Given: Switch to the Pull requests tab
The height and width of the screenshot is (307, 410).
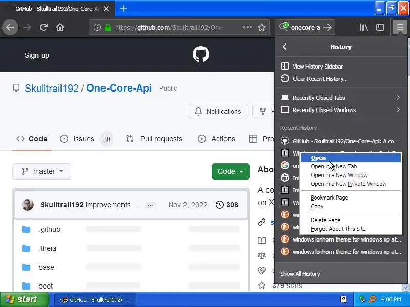Looking at the screenshot, I should pos(154,139).
